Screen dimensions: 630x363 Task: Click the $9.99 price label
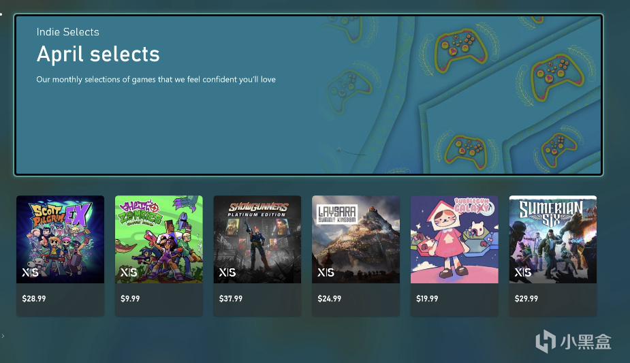click(130, 299)
